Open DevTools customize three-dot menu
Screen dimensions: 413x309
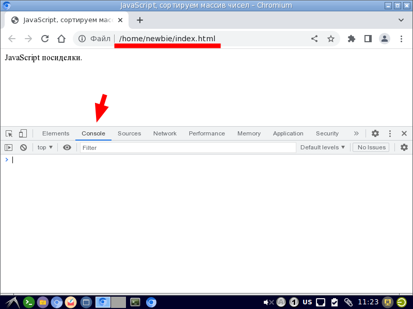click(x=390, y=133)
